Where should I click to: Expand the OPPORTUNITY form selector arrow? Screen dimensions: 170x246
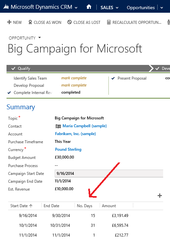[x=40, y=38]
